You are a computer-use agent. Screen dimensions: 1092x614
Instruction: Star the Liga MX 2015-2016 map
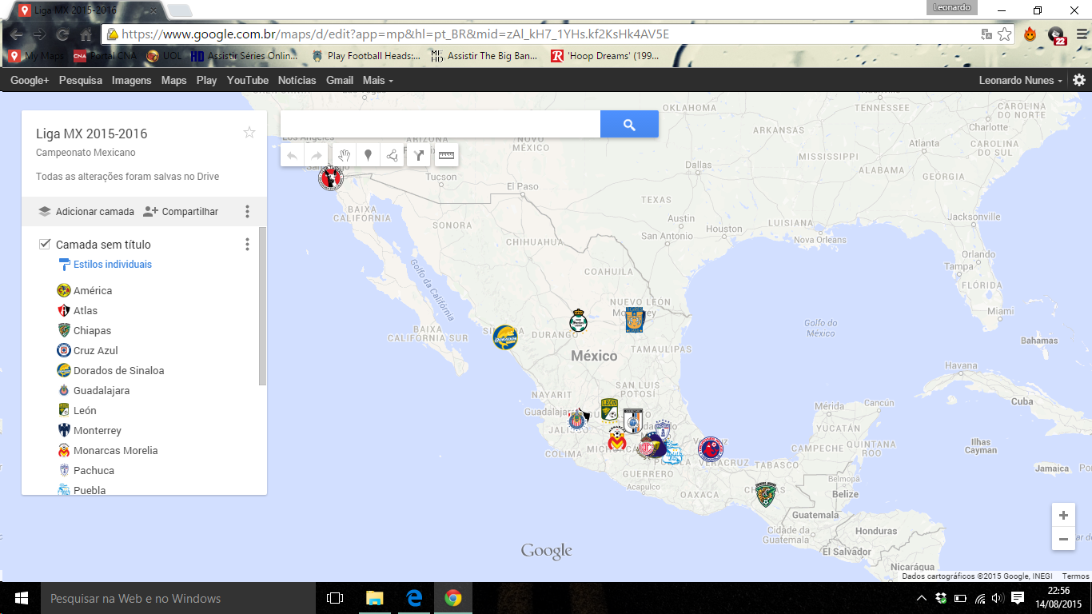pyautogui.click(x=249, y=133)
